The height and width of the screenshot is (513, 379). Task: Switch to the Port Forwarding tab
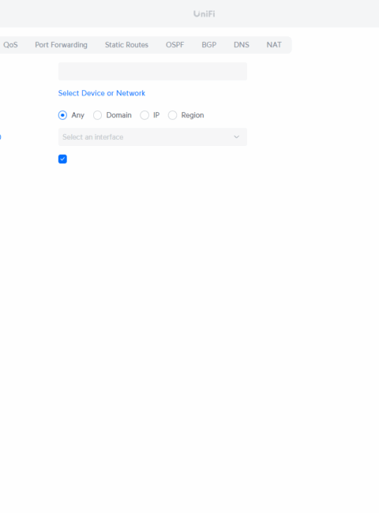(x=62, y=45)
